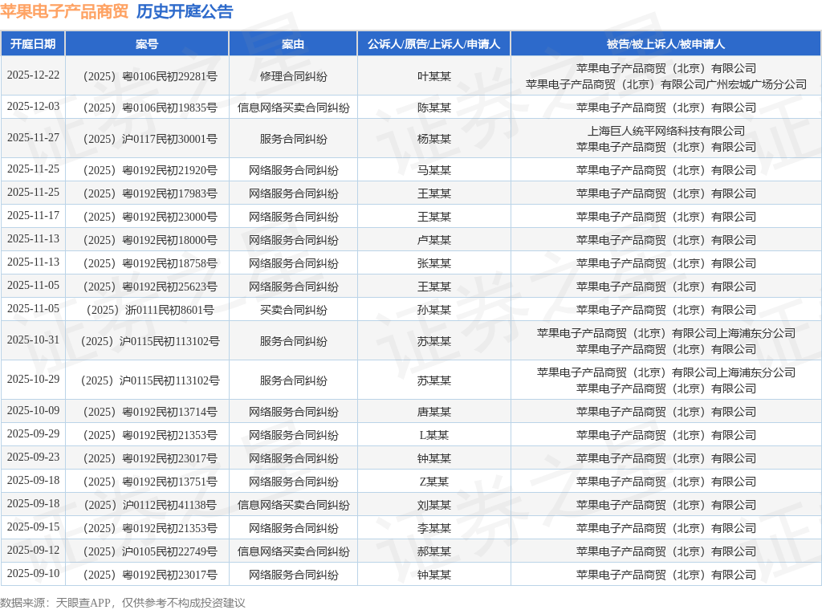
Task: Click the 公诉人/原告/上诉人/申请人 header
Action: click(434, 44)
